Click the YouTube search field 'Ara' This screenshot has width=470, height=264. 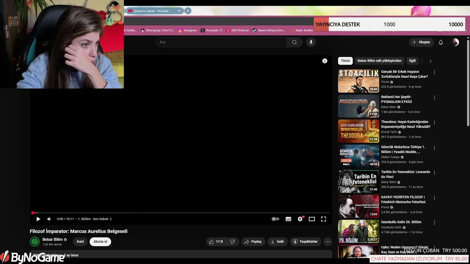coord(221,42)
